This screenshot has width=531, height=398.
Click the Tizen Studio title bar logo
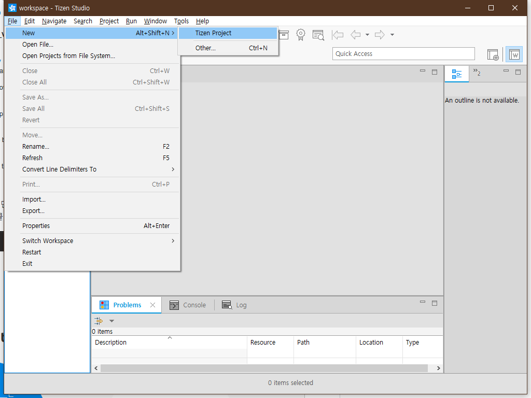[x=12, y=8]
